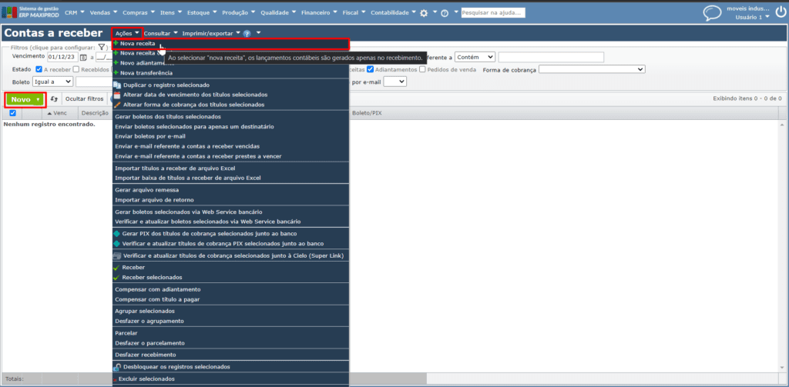789x387 pixels.
Task: Click the Vencimento start date field
Action: pyautogui.click(x=63, y=57)
